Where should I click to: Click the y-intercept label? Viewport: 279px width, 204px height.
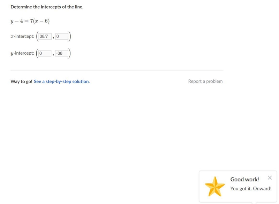coord(22,53)
